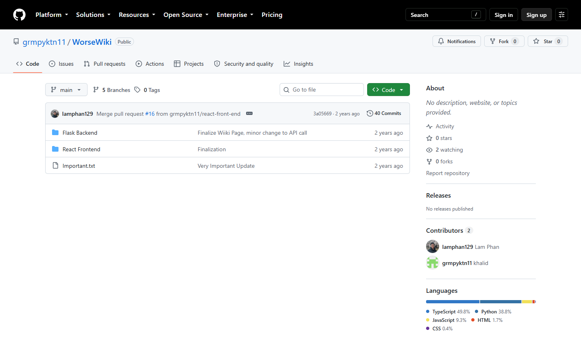
Task: Click the React Frontend folder icon
Action: [55, 149]
